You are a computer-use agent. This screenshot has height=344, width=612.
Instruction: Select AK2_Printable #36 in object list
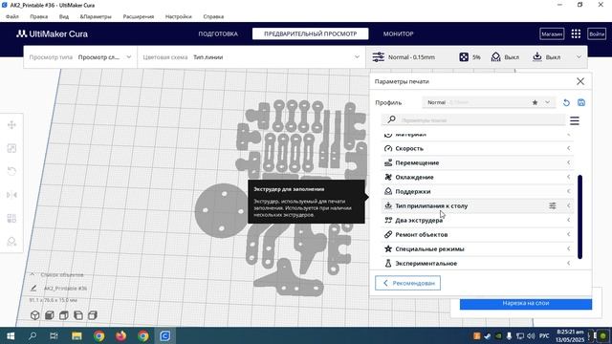click(65, 289)
